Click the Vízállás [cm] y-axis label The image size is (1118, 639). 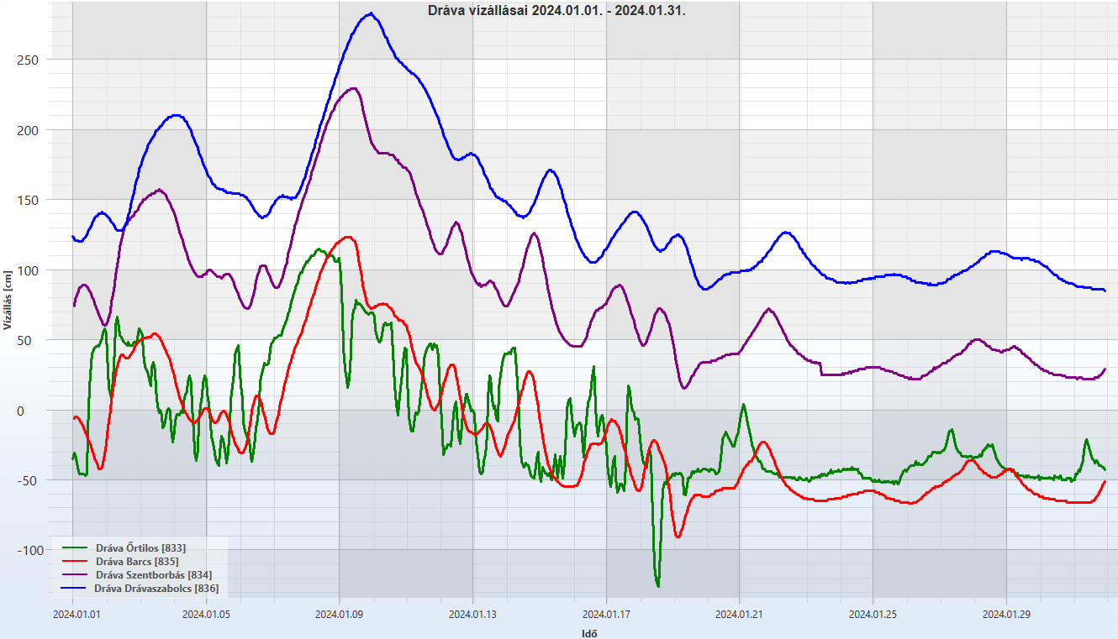(8, 300)
